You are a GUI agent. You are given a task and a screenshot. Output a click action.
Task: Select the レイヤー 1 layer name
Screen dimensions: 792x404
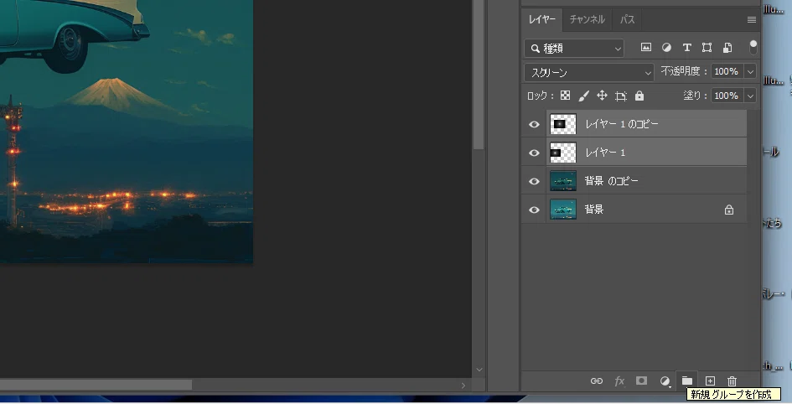605,153
